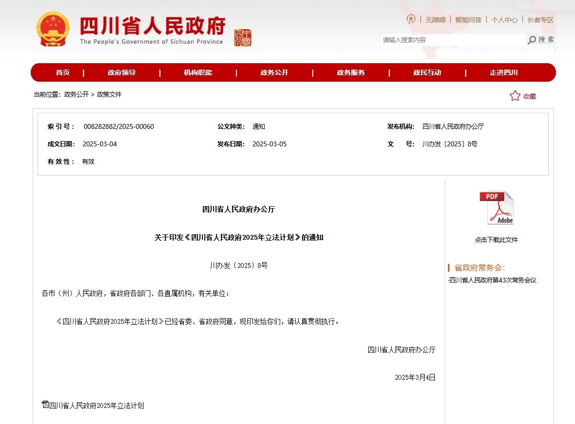The height and width of the screenshot is (424, 575).
Task: Click the star favorite icon
Action: tap(515, 96)
